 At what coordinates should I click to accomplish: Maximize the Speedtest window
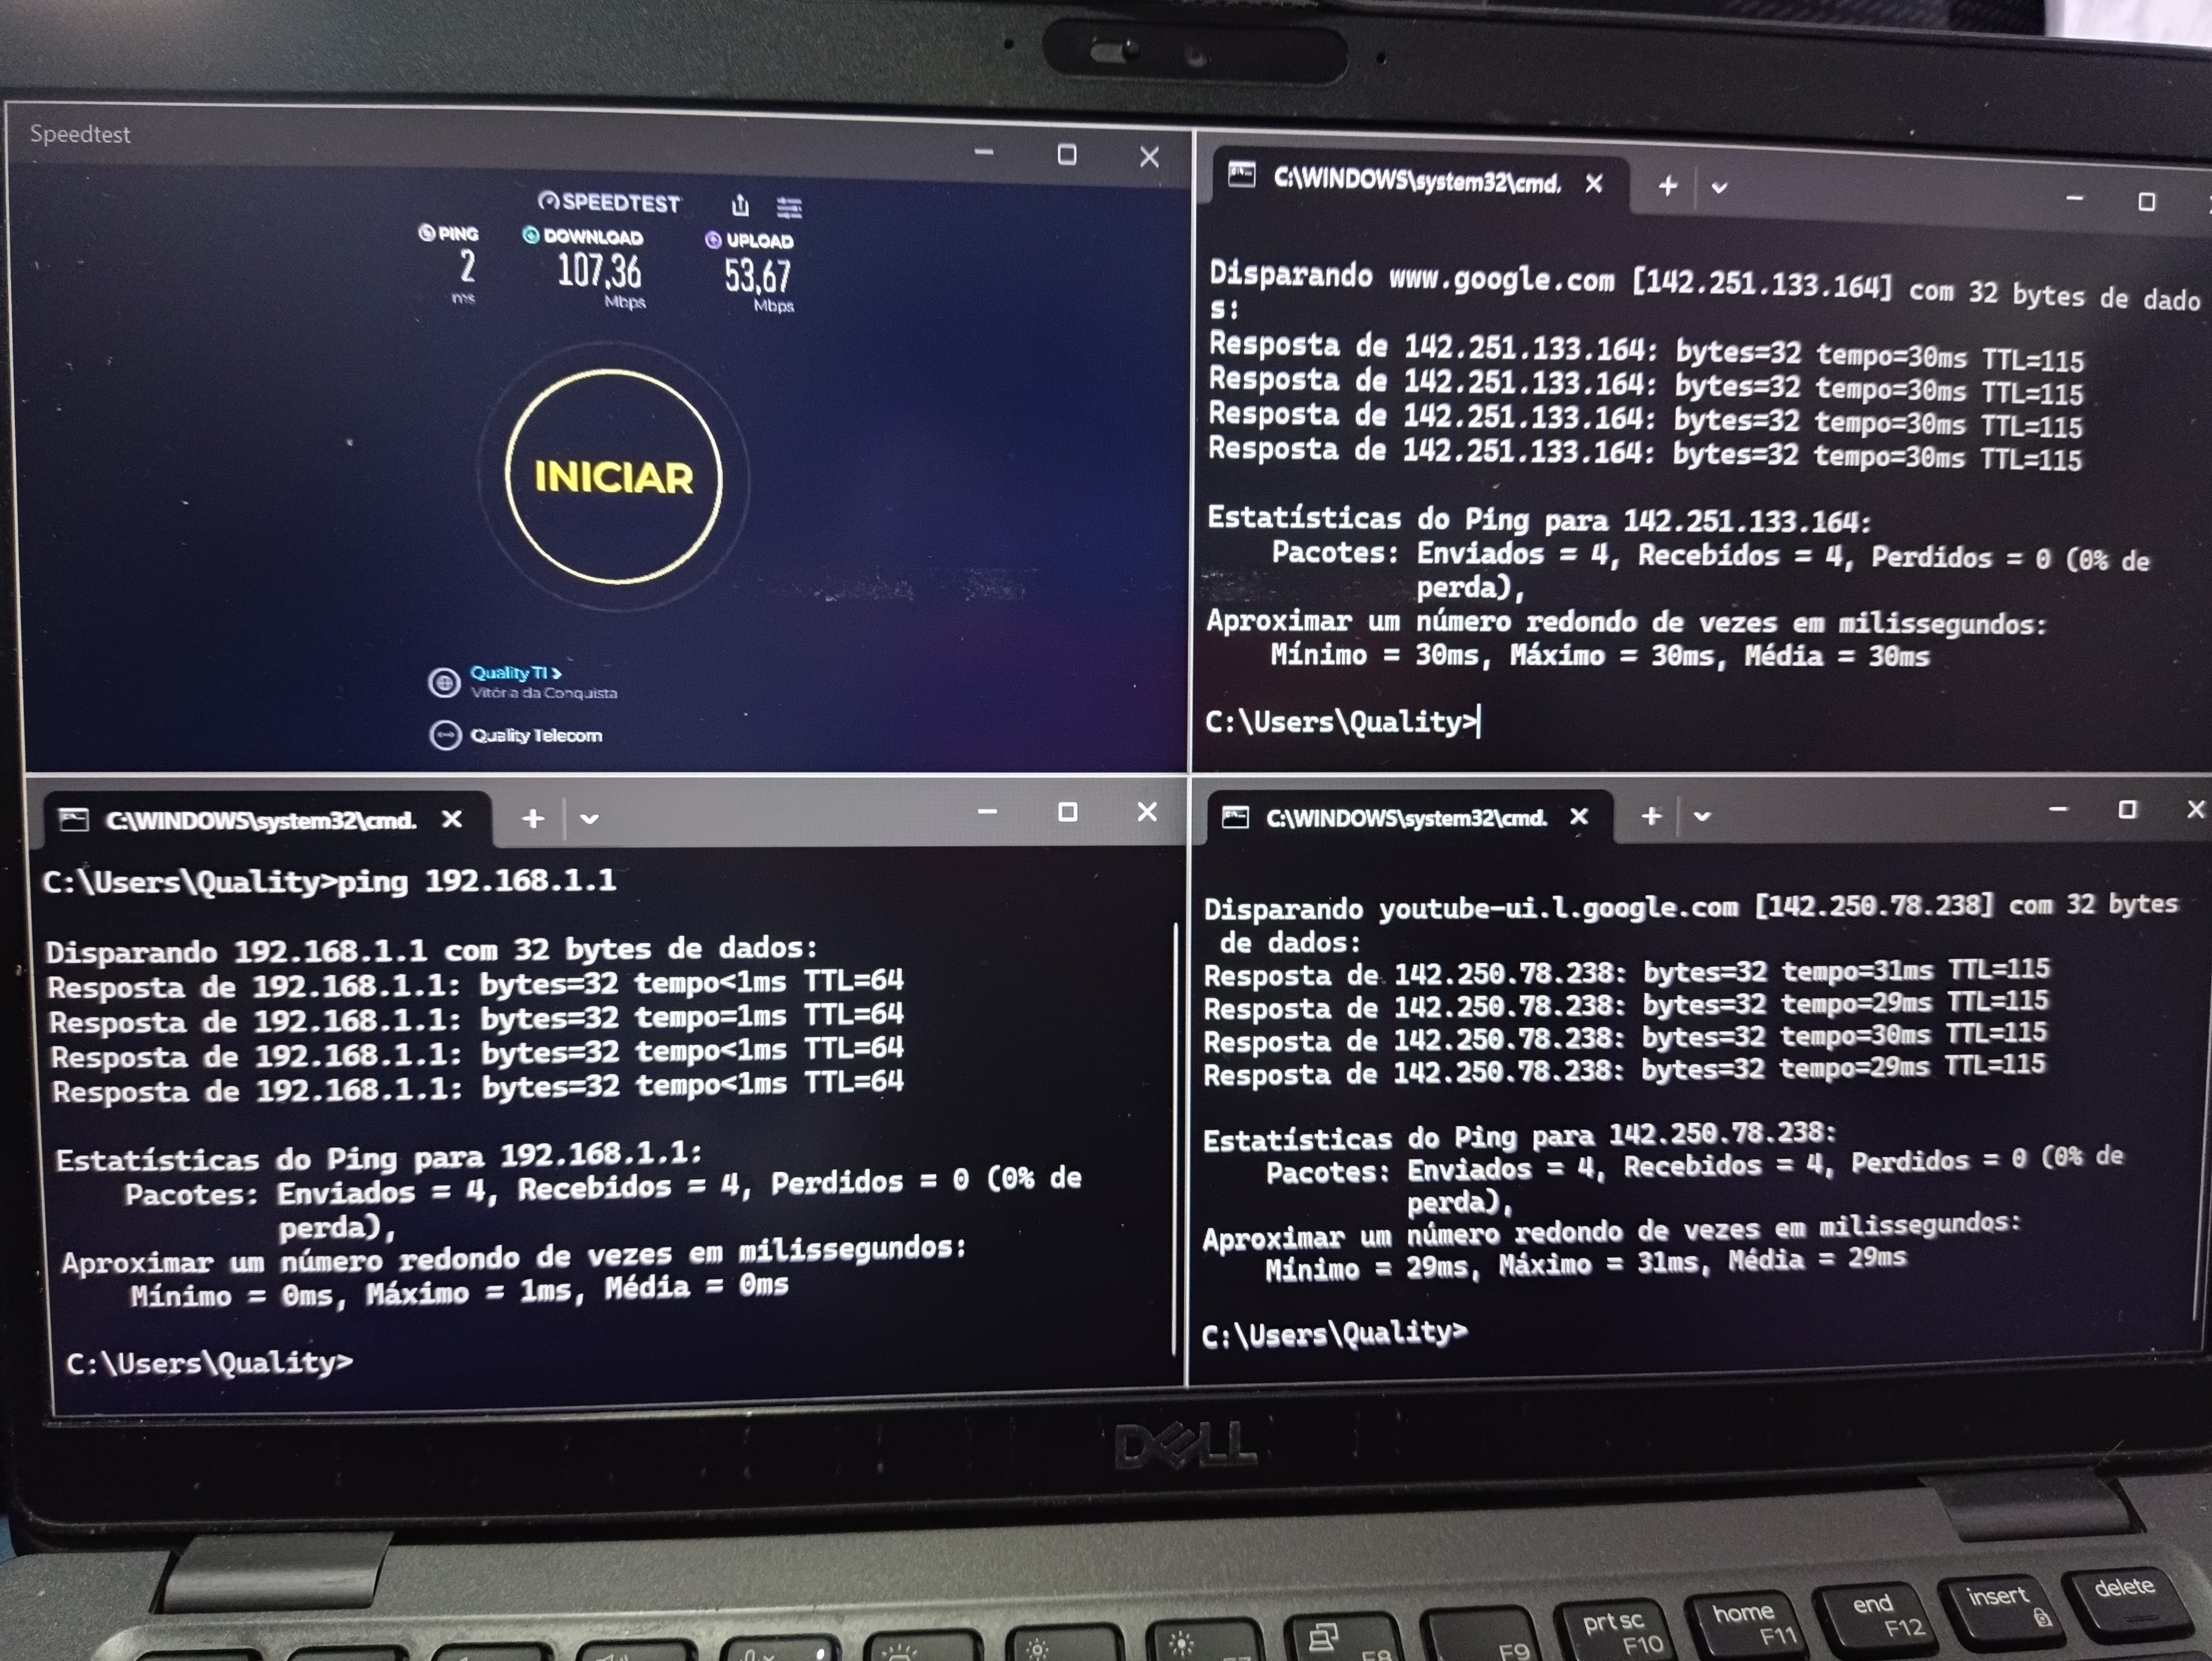tap(1067, 155)
